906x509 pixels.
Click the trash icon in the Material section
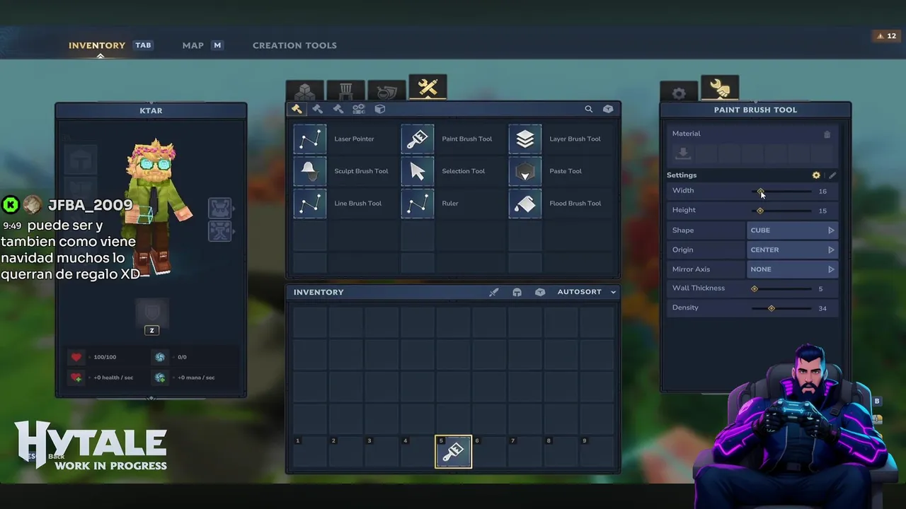[827, 134]
